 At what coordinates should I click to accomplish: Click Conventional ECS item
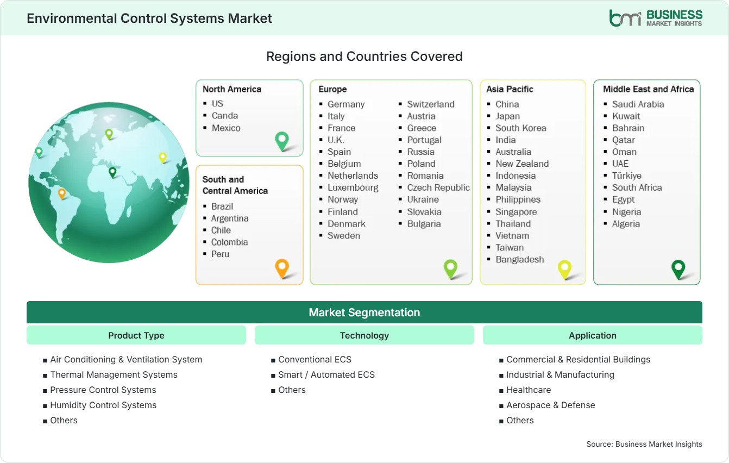point(315,359)
